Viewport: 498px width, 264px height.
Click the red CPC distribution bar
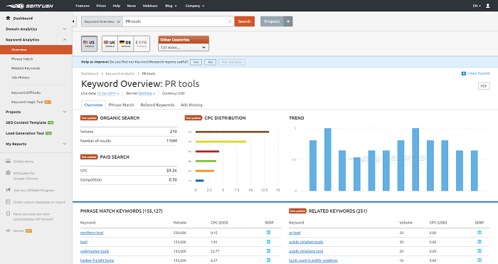pos(208,152)
